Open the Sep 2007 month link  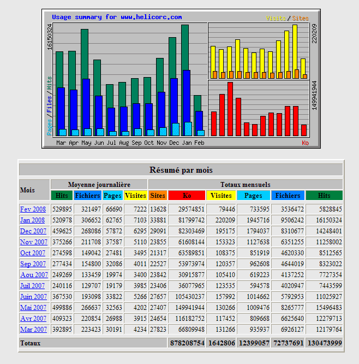(33, 264)
